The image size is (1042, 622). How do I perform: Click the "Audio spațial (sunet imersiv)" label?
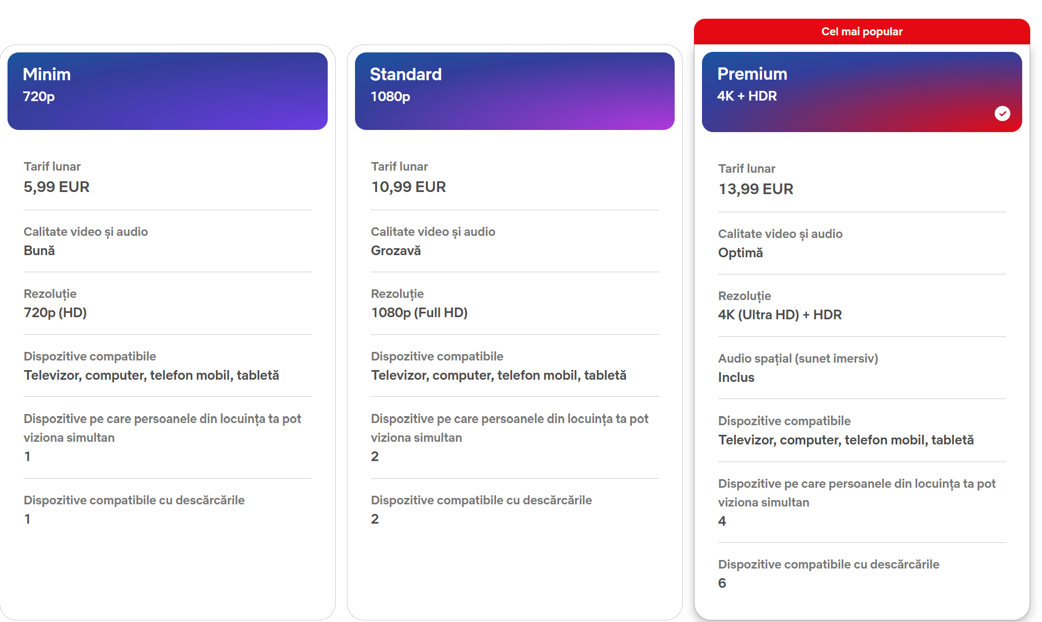798,358
